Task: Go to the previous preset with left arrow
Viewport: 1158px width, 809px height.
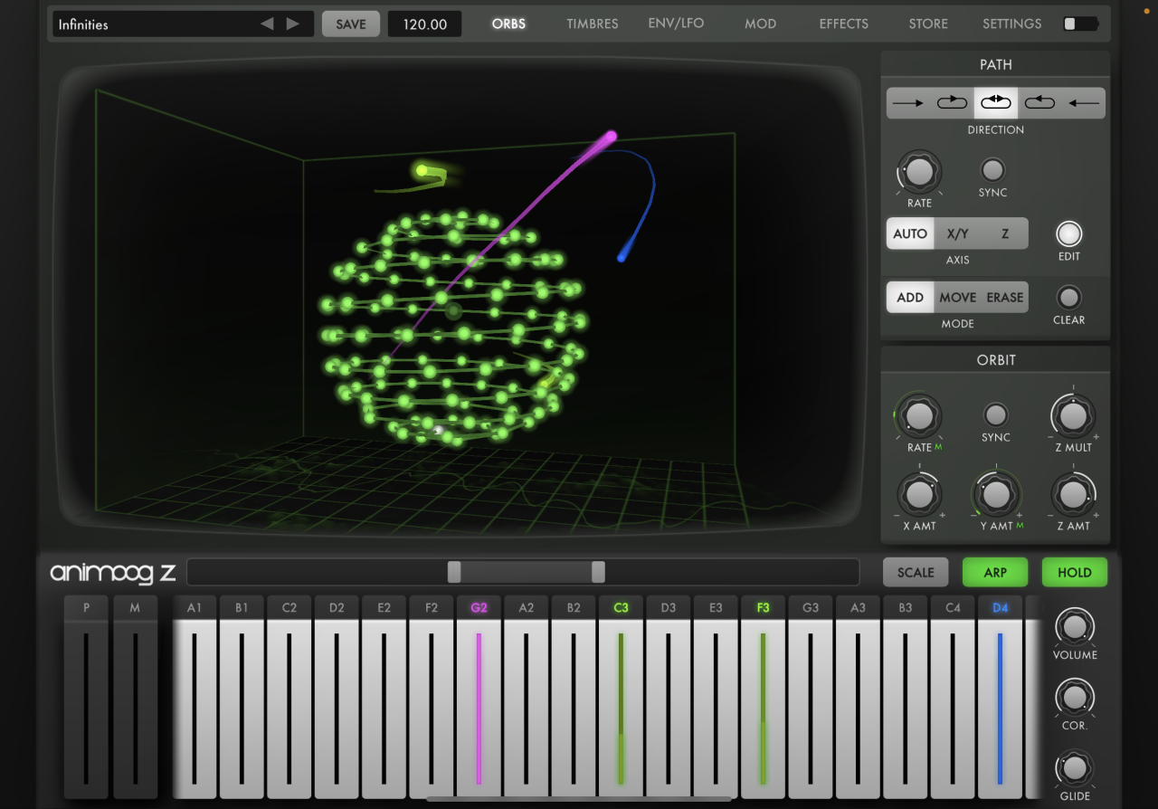Action: tap(267, 24)
